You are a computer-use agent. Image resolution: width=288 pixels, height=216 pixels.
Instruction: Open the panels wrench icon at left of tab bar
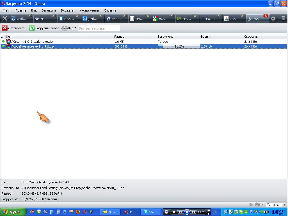(x=4, y=19)
